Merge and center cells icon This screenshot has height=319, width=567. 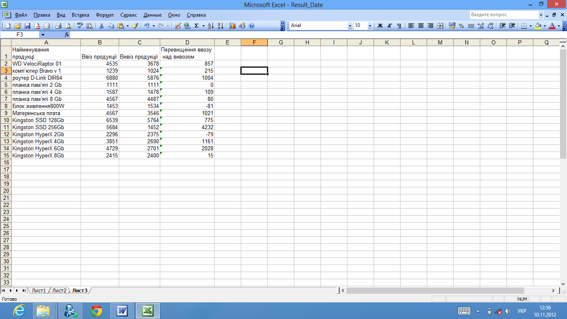pos(440,26)
